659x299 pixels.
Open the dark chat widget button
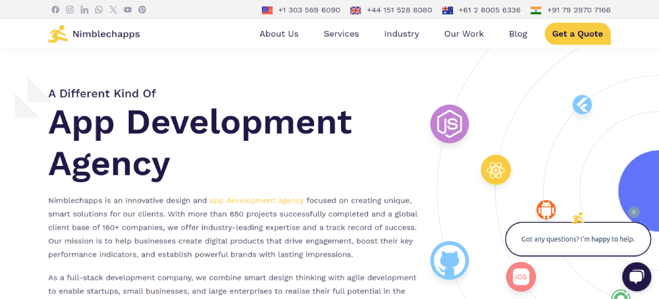(x=636, y=276)
